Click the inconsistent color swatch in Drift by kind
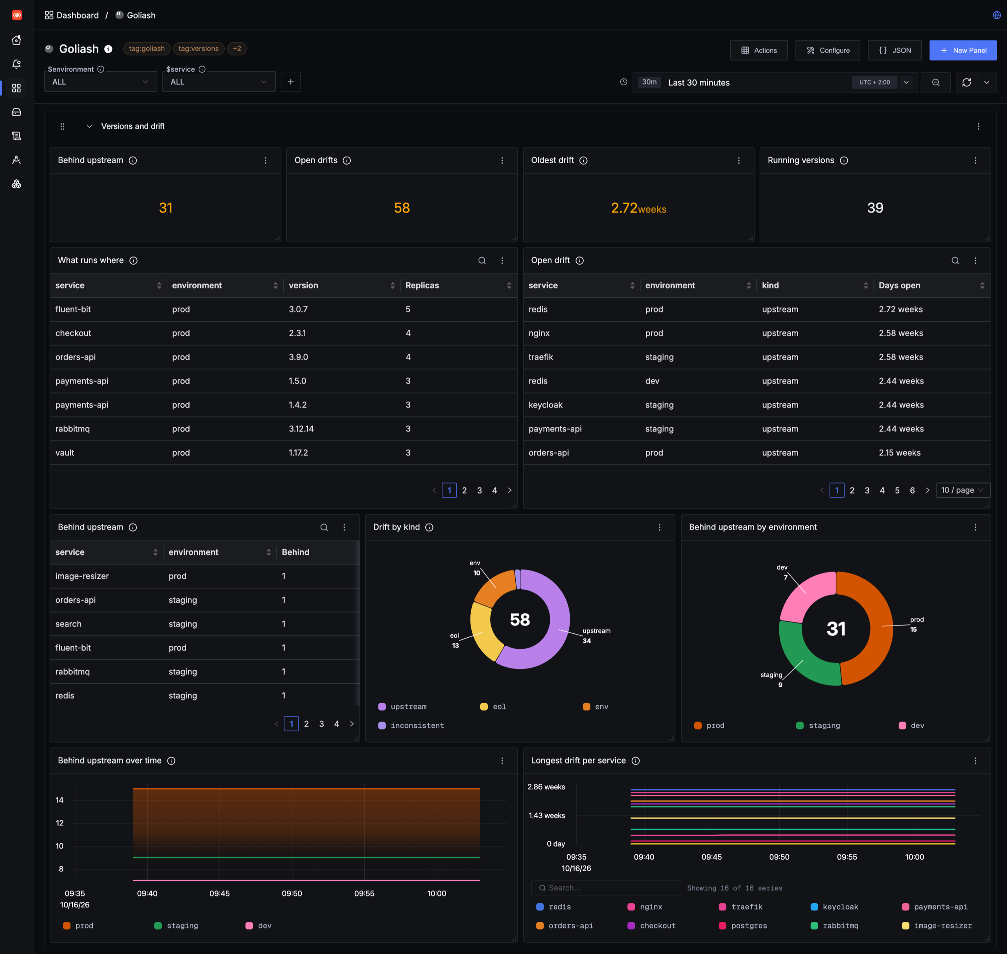This screenshot has height=954, width=1007. pyautogui.click(x=382, y=726)
